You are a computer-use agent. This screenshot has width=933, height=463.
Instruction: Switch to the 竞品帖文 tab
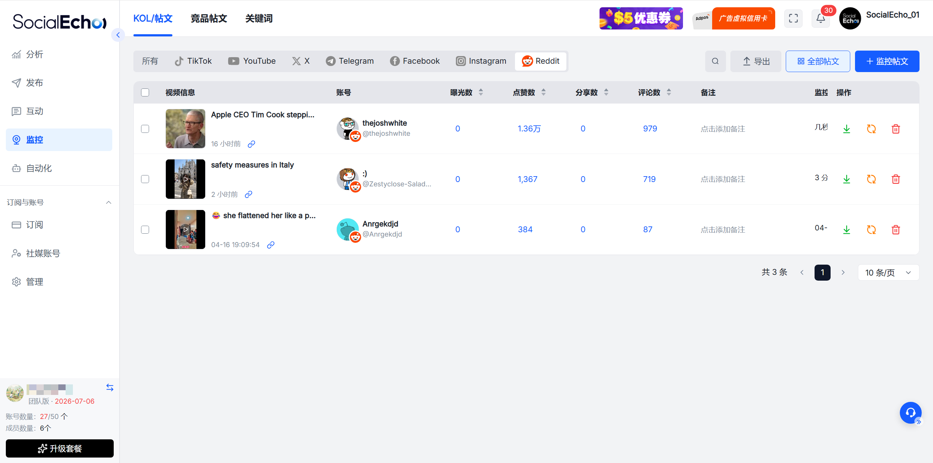(209, 18)
